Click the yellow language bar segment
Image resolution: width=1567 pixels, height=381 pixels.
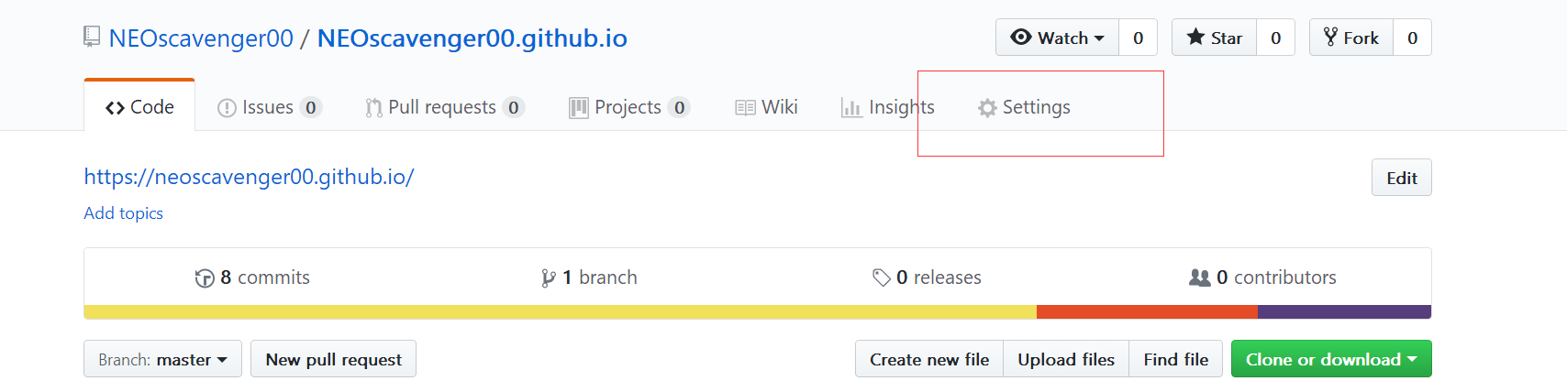click(x=560, y=312)
